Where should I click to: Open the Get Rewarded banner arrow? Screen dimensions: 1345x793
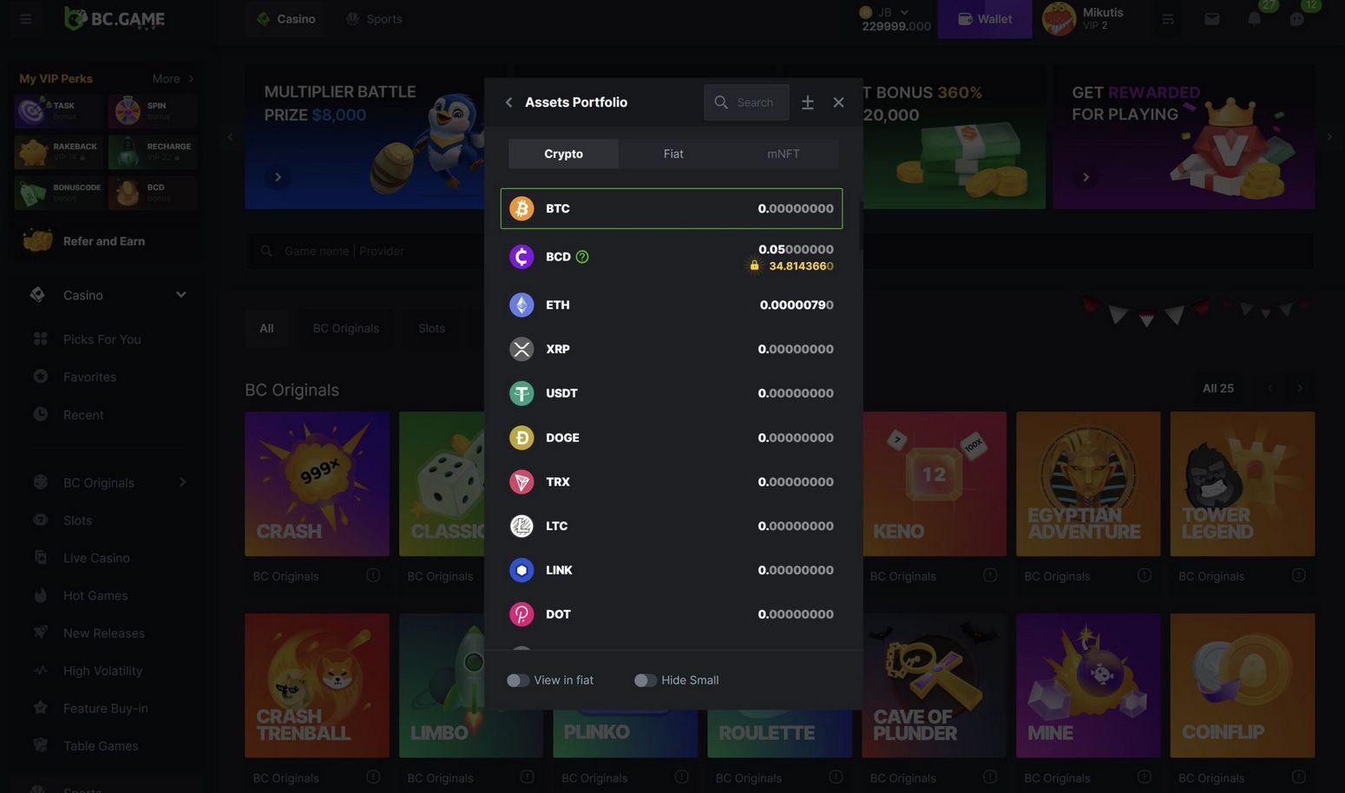1086,177
